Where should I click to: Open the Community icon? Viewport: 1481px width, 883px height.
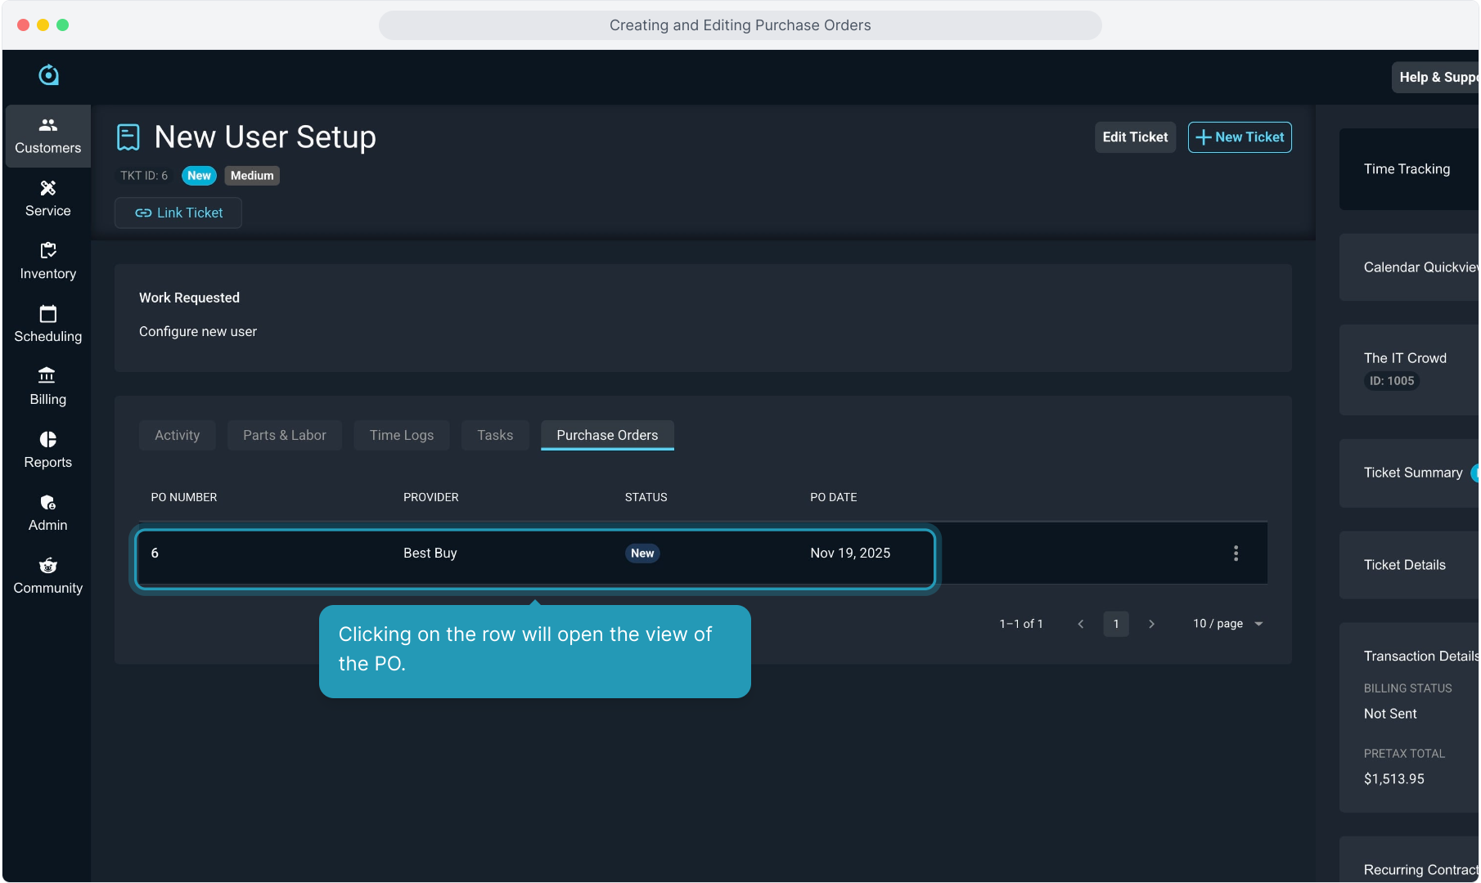47,566
